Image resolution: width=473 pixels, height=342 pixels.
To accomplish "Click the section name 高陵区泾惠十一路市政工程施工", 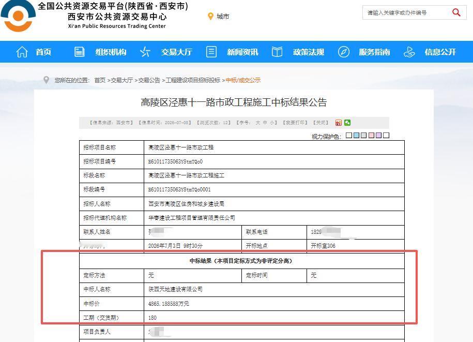I will 187,175.
